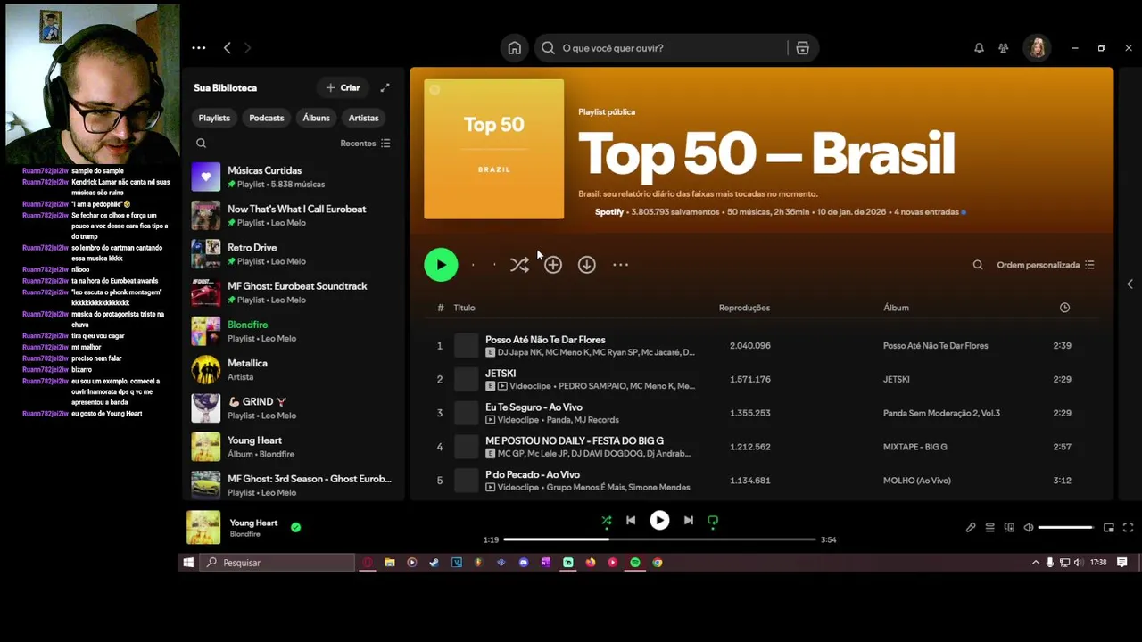Viewport: 1142px width, 642px height.
Task: Expand the right side panel arrow
Action: click(1130, 284)
